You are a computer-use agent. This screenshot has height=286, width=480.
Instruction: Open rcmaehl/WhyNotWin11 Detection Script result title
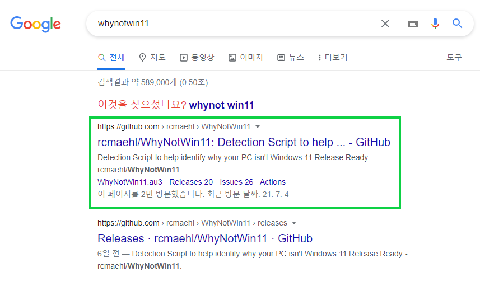[x=244, y=142]
